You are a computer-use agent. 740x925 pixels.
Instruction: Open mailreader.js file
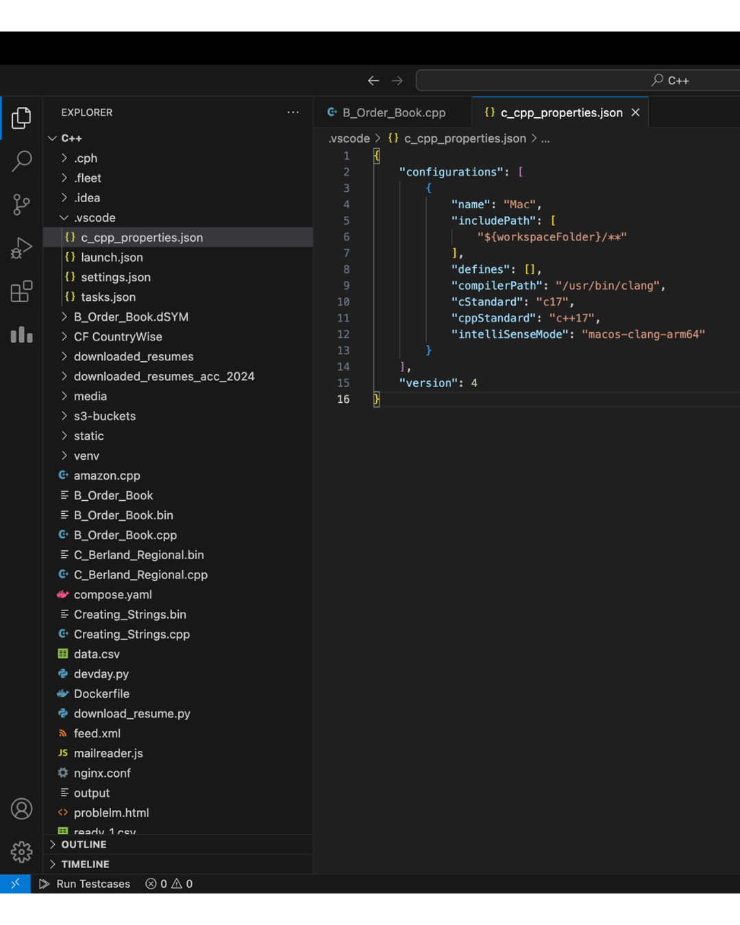pyautogui.click(x=178, y=754)
